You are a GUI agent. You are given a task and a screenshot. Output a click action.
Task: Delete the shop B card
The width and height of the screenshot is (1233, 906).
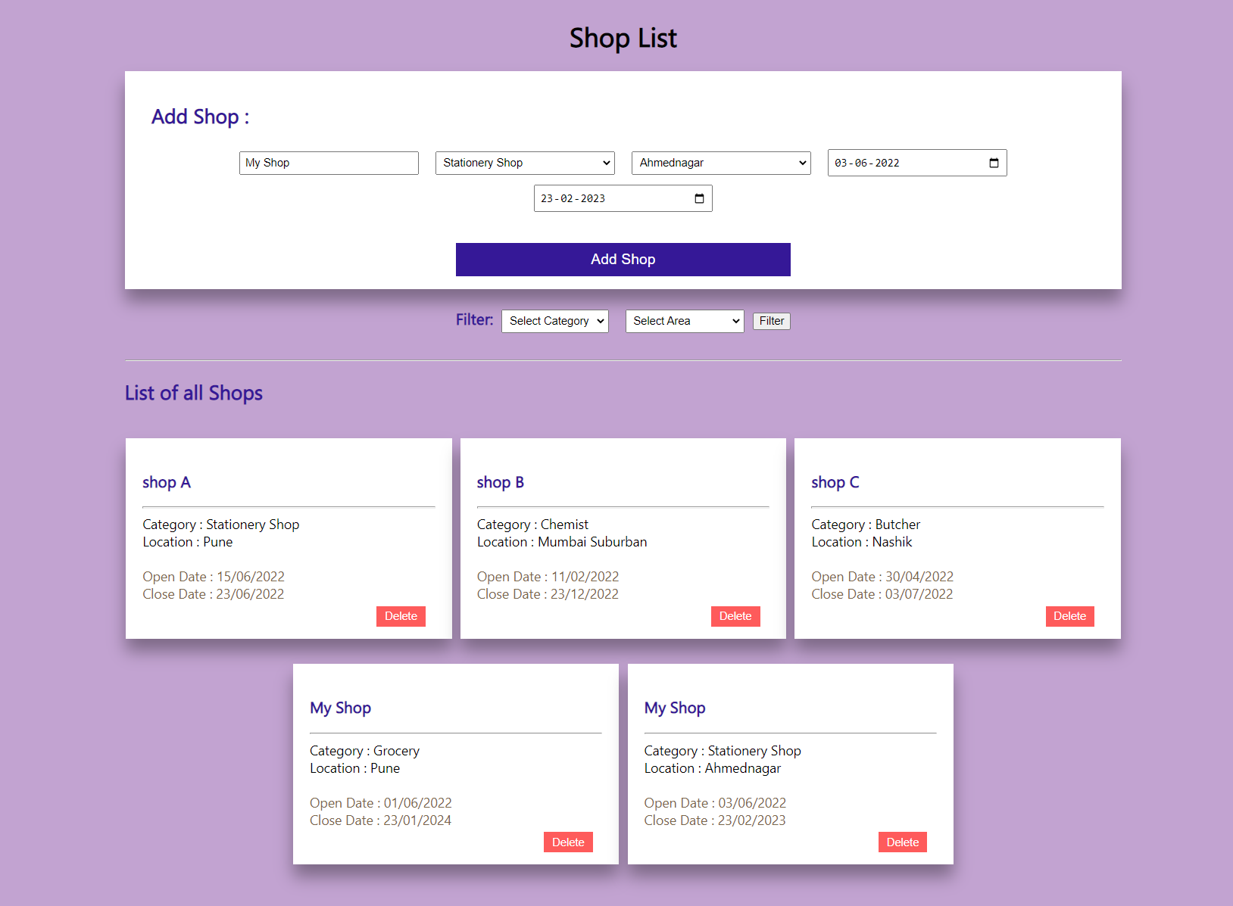pos(735,616)
